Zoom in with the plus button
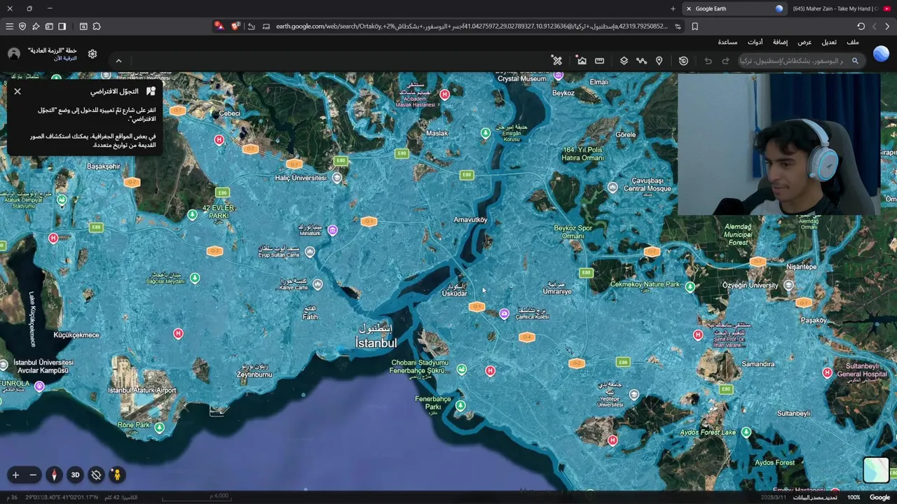 [x=15, y=475]
